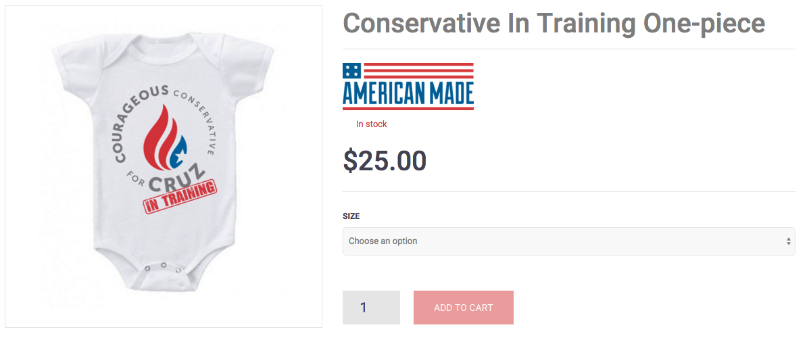
Task: Click the SIZE label above the dropdown
Action: tap(351, 216)
